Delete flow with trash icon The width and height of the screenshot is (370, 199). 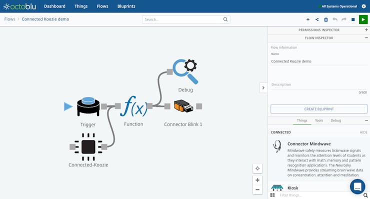(326, 19)
